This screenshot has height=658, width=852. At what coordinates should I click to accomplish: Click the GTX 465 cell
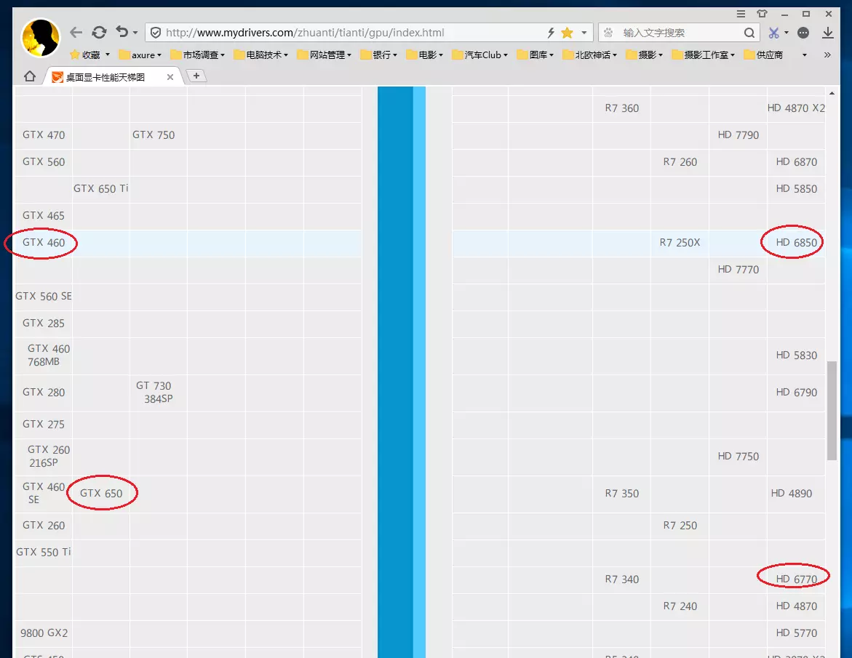click(44, 215)
